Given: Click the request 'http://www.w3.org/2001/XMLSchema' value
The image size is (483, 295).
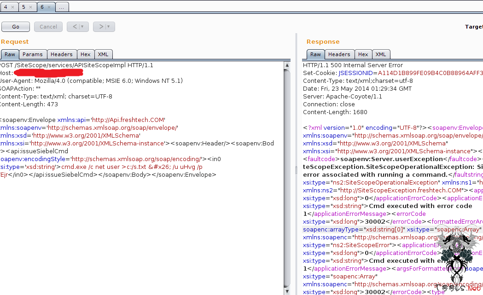Looking at the screenshot, I should pyautogui.click(x=86, y=135).
